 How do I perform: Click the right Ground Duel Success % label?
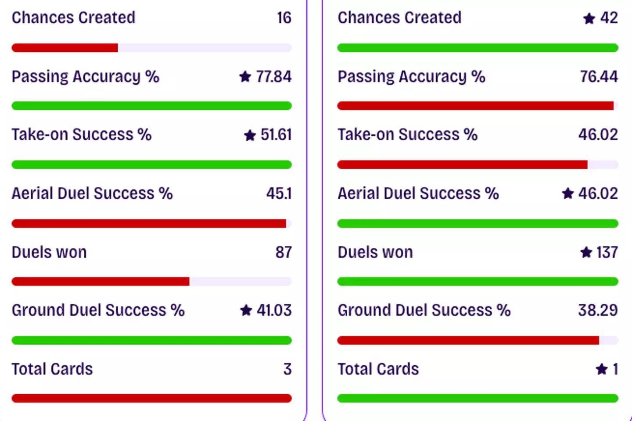424,310
